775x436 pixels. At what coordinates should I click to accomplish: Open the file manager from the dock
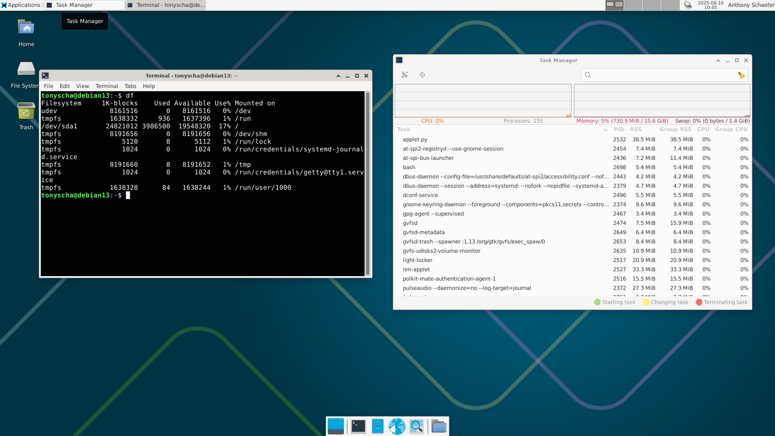(377, 426)
